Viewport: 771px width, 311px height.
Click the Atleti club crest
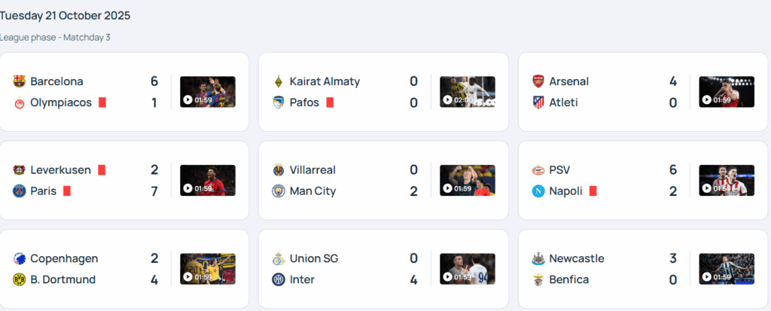(538, 102)
